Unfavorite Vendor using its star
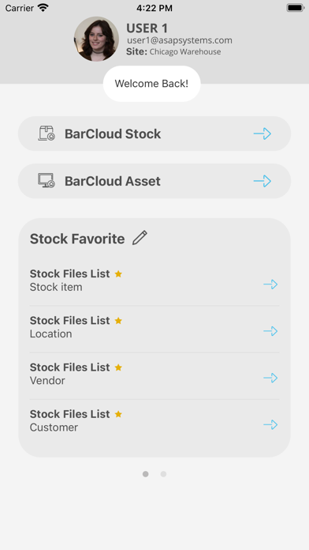Image resolution: width=309 pixels, height=550 pixels. click(x=118, y=367)
